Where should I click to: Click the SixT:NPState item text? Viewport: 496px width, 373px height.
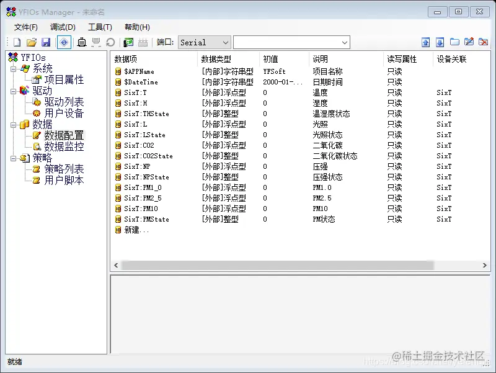pyautogui.click(x=146, y=177)
